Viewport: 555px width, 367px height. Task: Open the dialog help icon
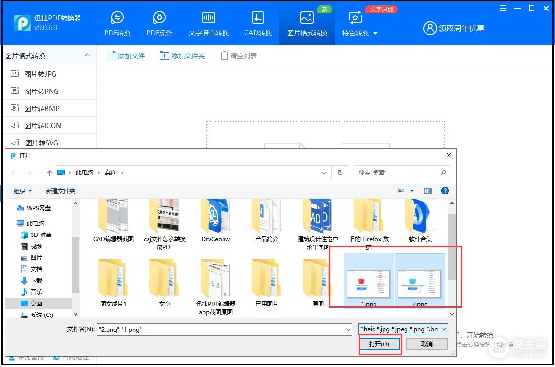pos(445,191)
